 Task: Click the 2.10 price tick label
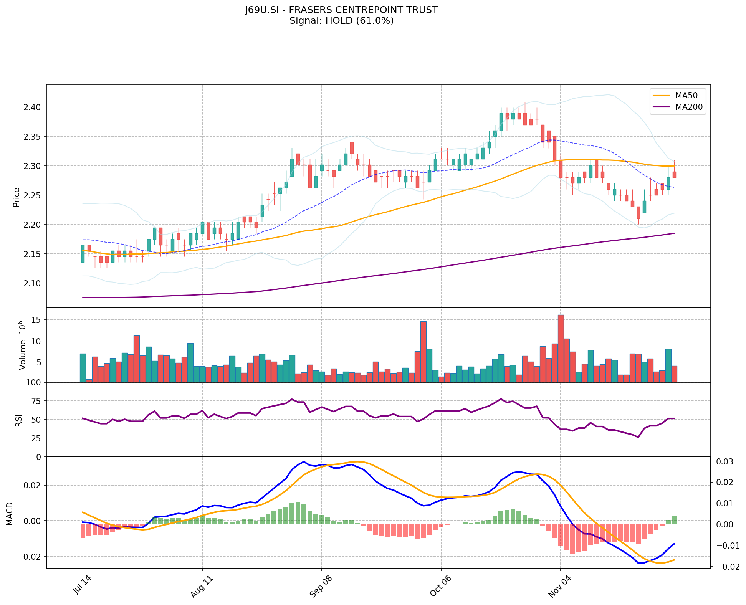coord(32,283)
